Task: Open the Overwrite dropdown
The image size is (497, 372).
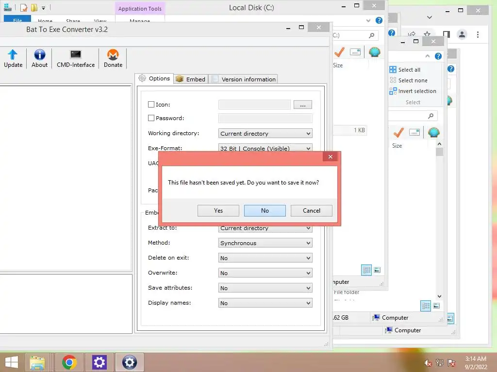Action: point(265,273)
